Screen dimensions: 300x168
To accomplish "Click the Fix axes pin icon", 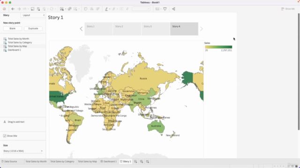I will [x=127, y=9].
